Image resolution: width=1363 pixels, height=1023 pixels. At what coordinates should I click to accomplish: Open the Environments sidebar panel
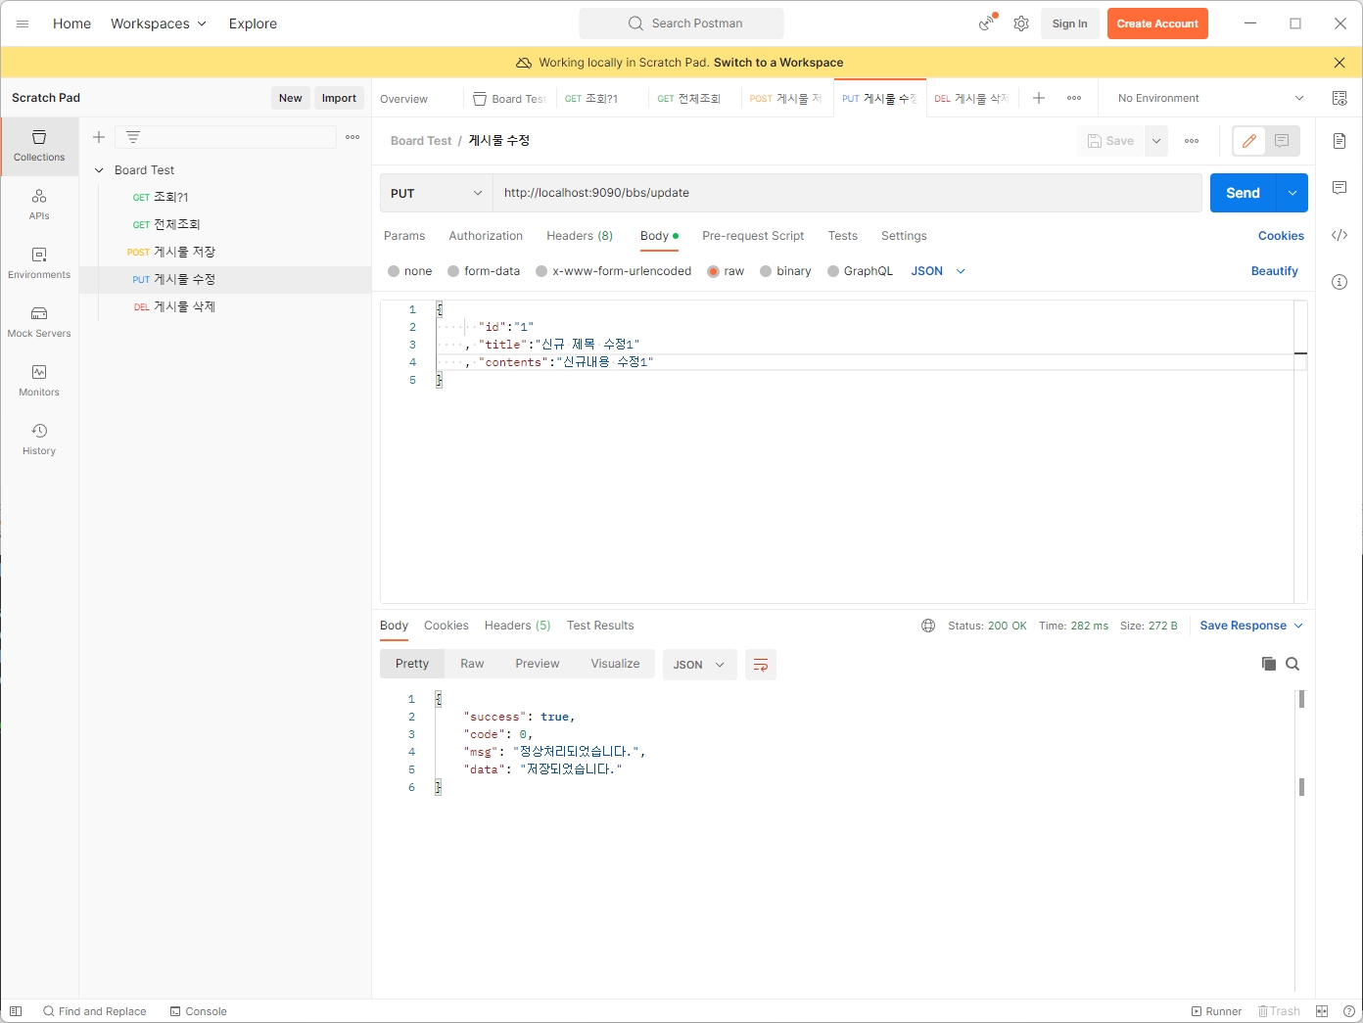[39, 263]
